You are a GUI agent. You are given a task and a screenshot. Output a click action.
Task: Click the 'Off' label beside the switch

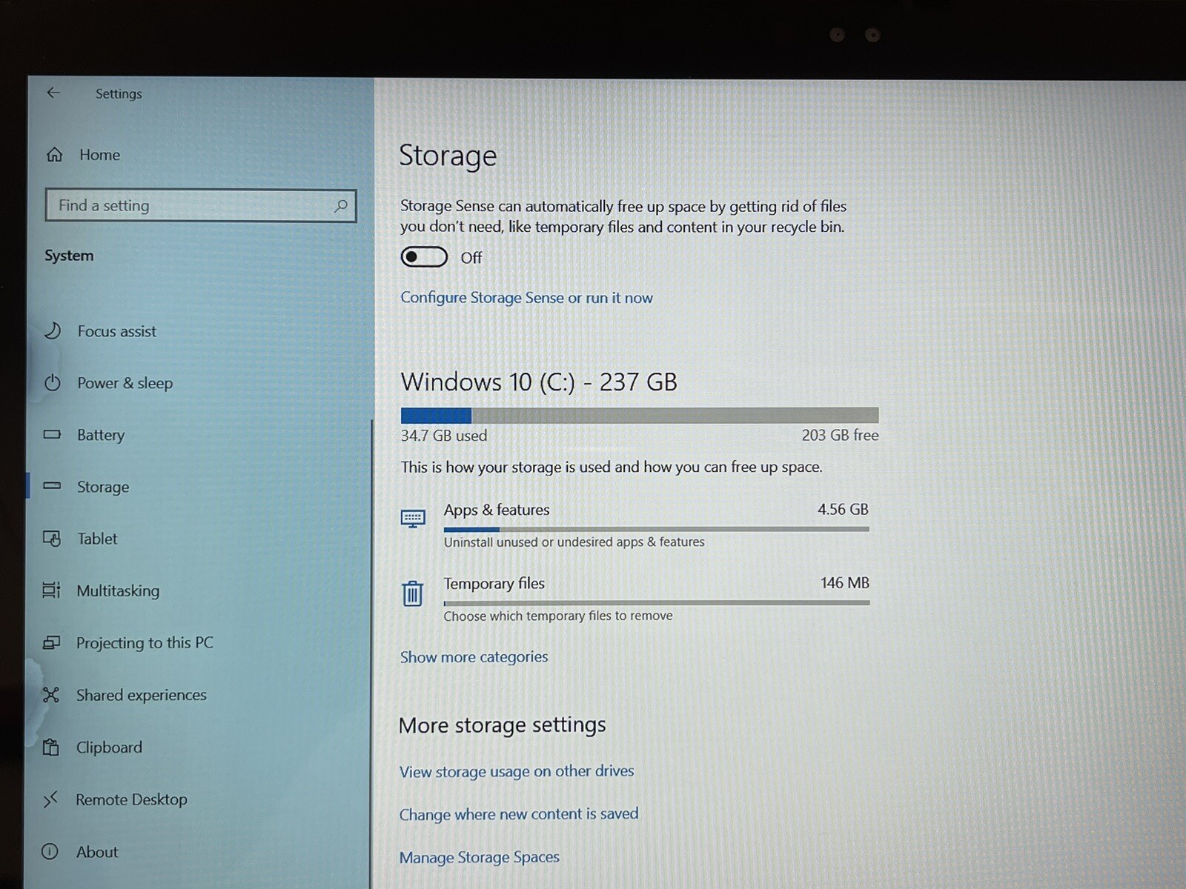tap(471, 258)
